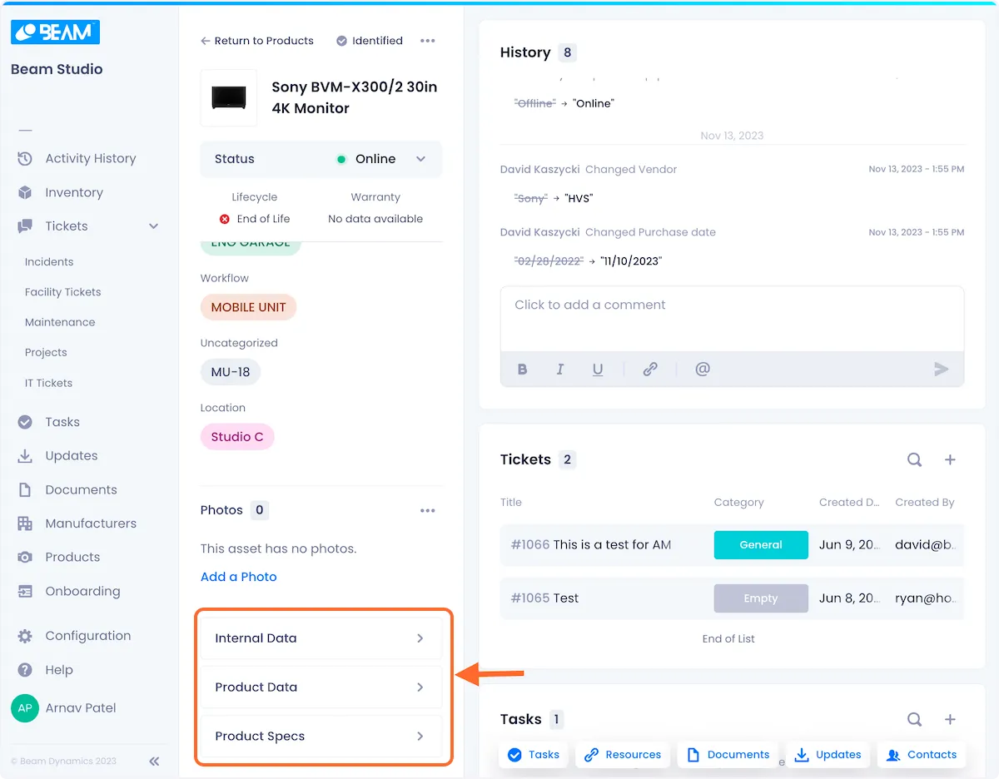Jump to the Resources tab
This screenshot has width=999, height=779.
click(623, 755)
